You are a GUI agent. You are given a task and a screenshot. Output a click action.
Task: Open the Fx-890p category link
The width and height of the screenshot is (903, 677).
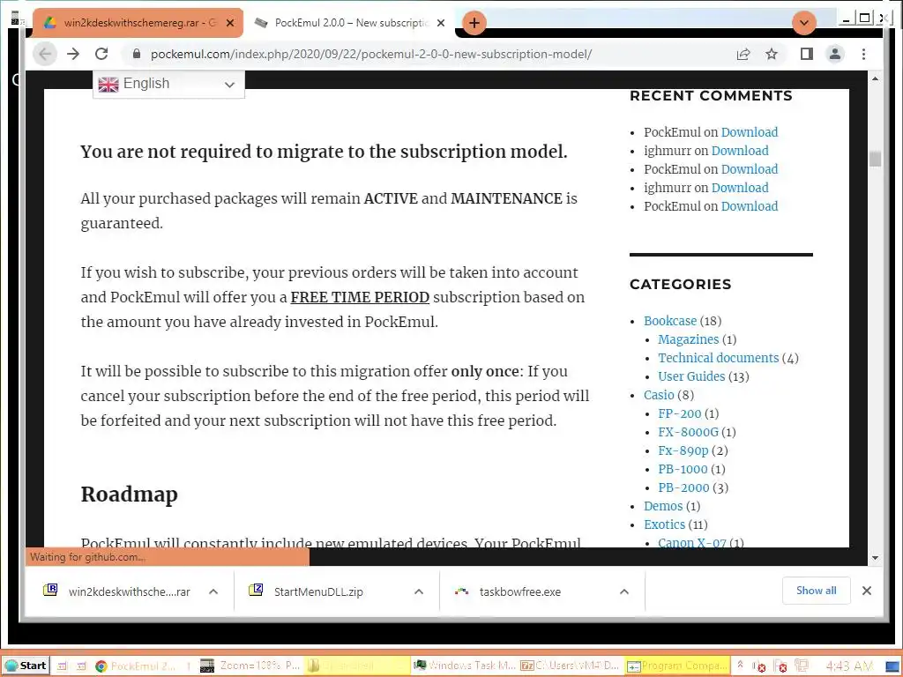[x=683, y=450]
